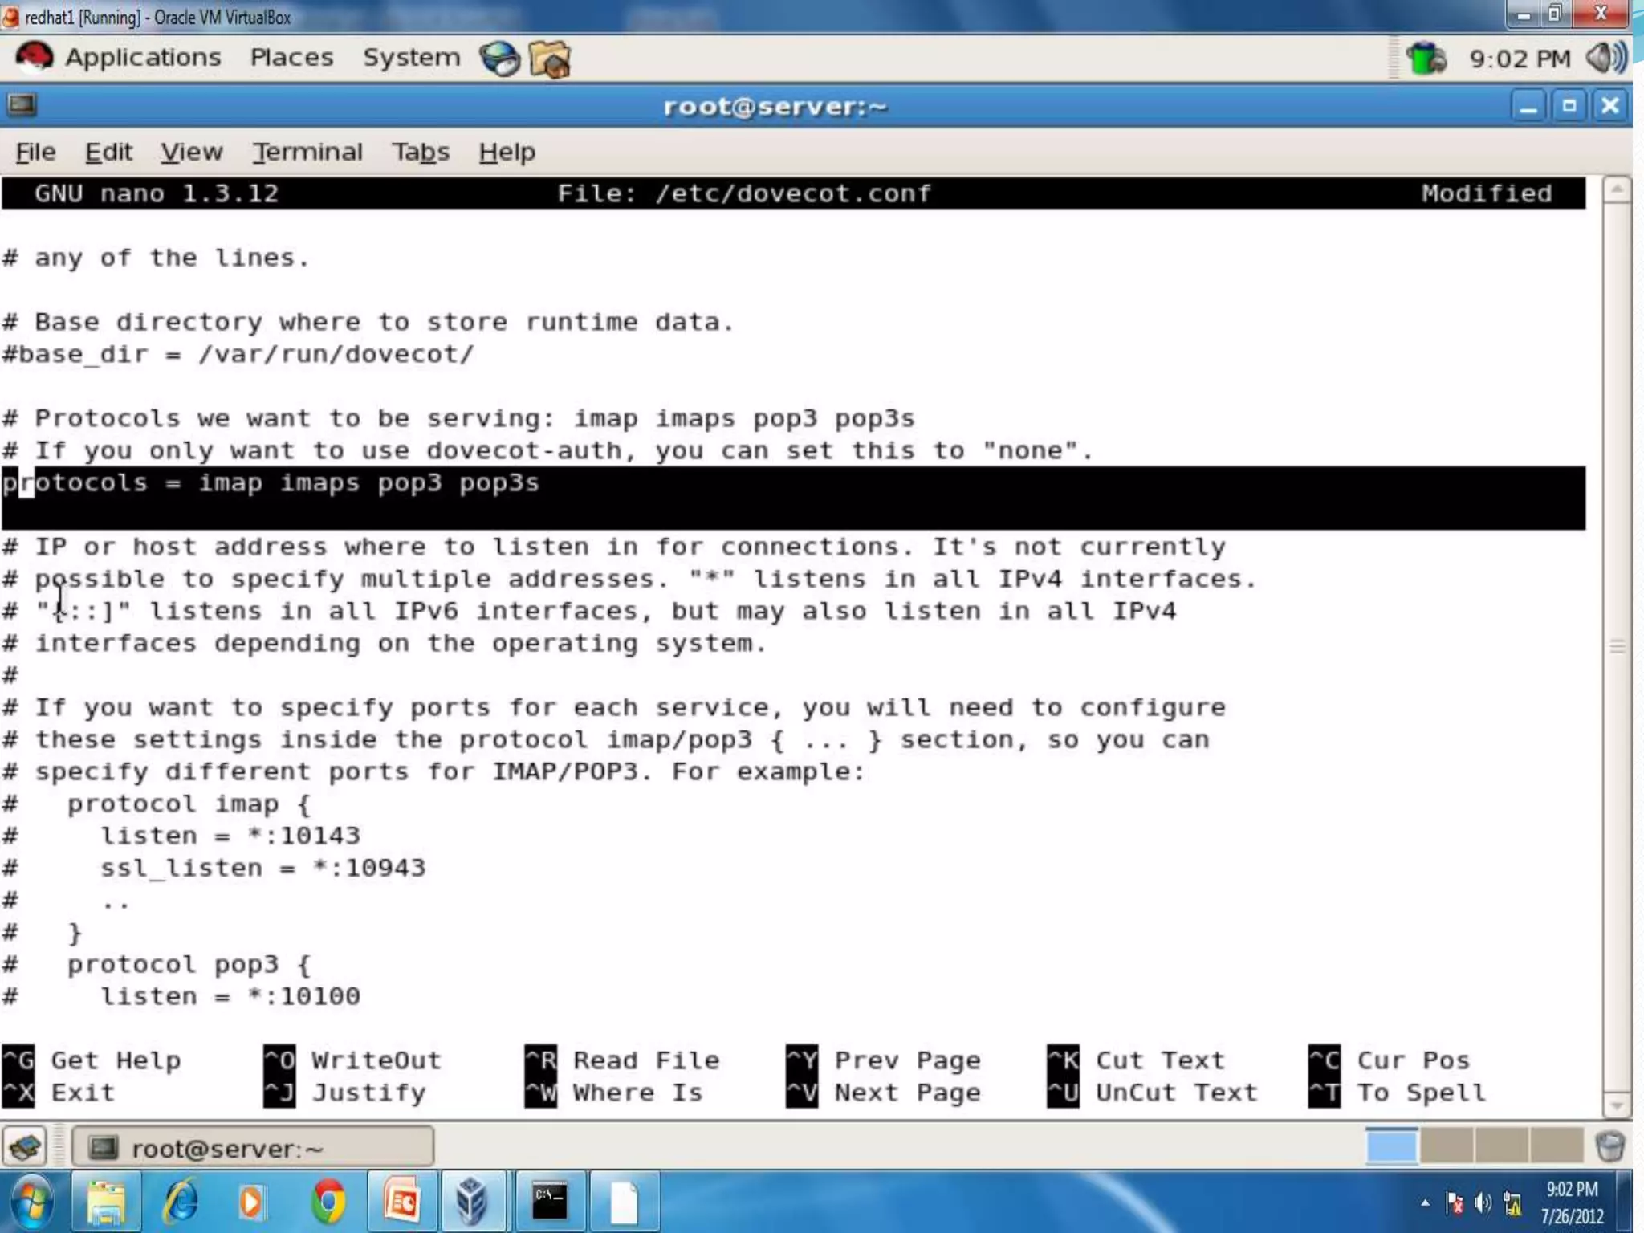This screenshot has width=1644, height=1233.
Task: Open Internet Explorer from the taskbar
Action: (181, 1202)
